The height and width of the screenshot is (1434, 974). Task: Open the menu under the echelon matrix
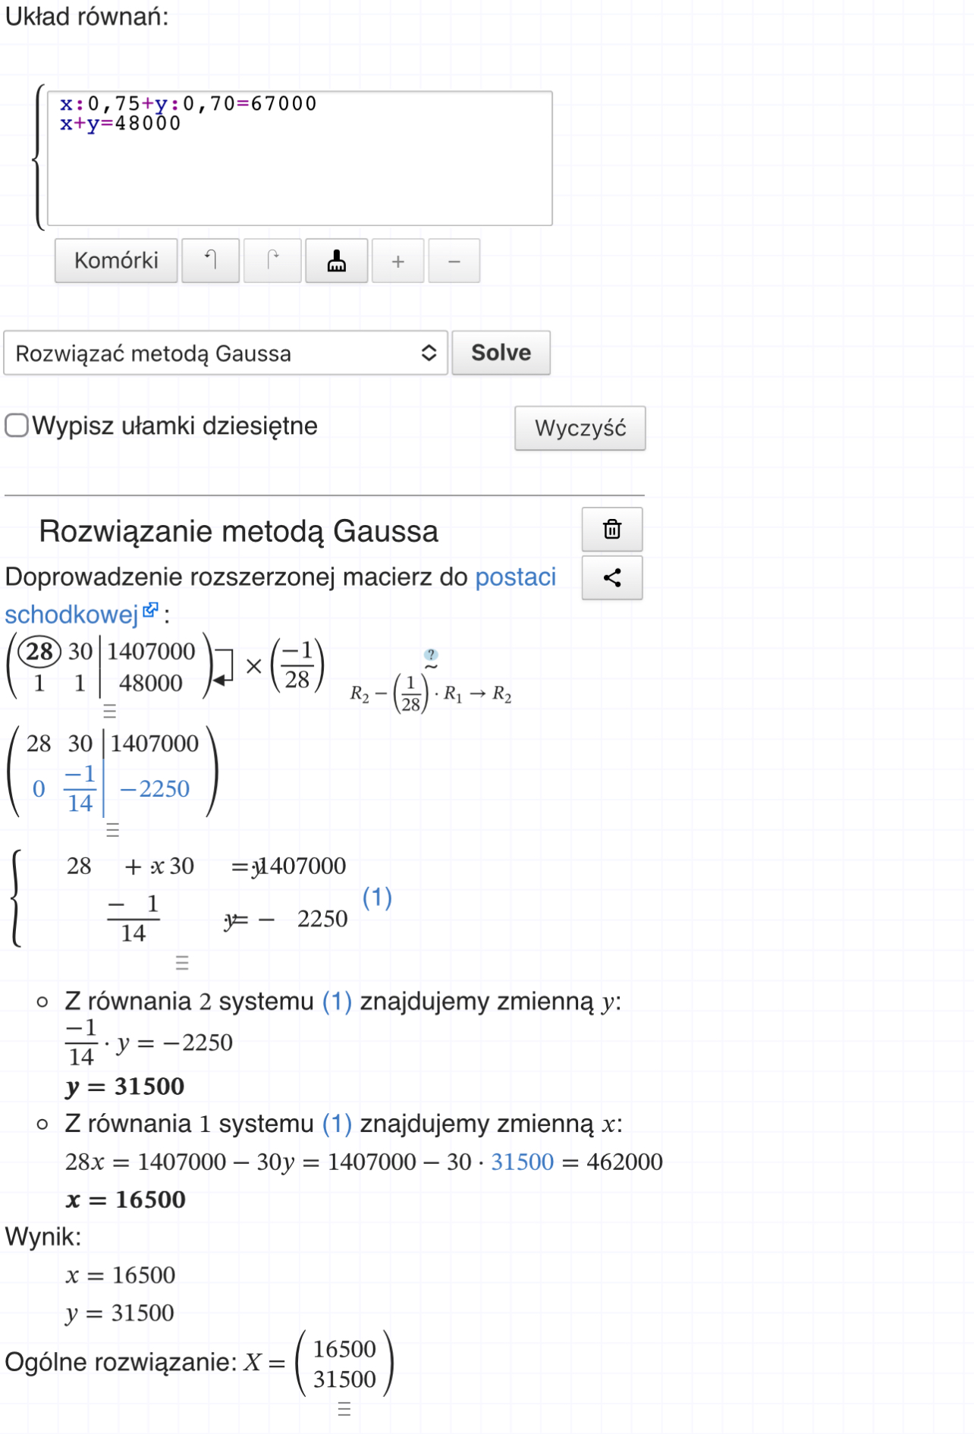(113, 830)
